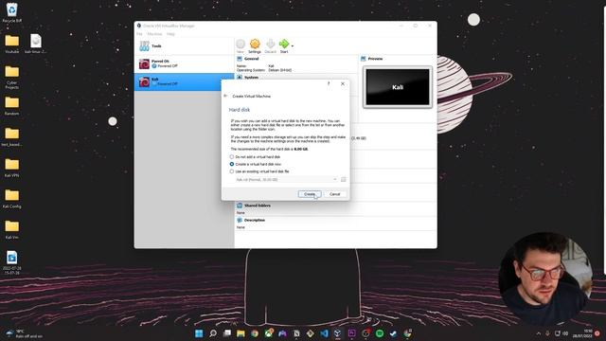Screen dimensions: 606x341
Task: Click the green Start arrow icon
Action: (284, 45)
